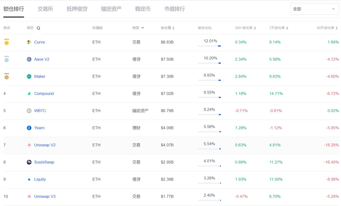Open the Compound project link
The height and width of the screenshot is (206, 341).
44,94
